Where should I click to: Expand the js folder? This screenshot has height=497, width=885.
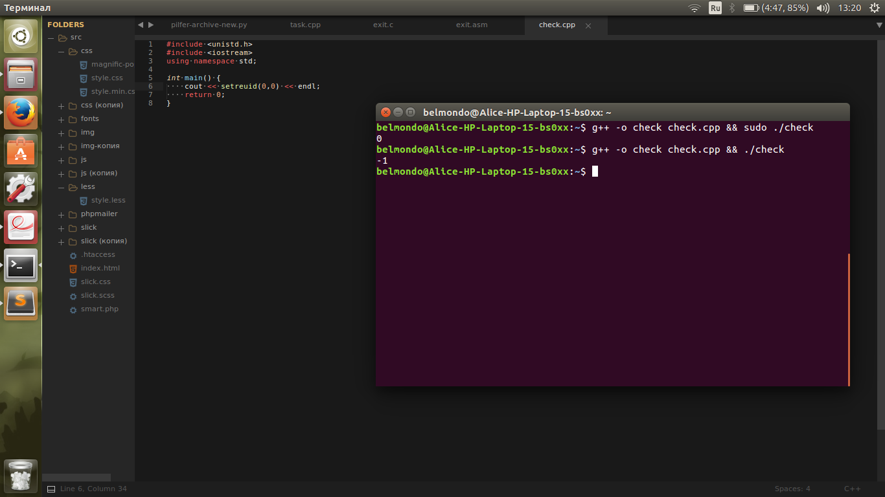click(61, 160)
